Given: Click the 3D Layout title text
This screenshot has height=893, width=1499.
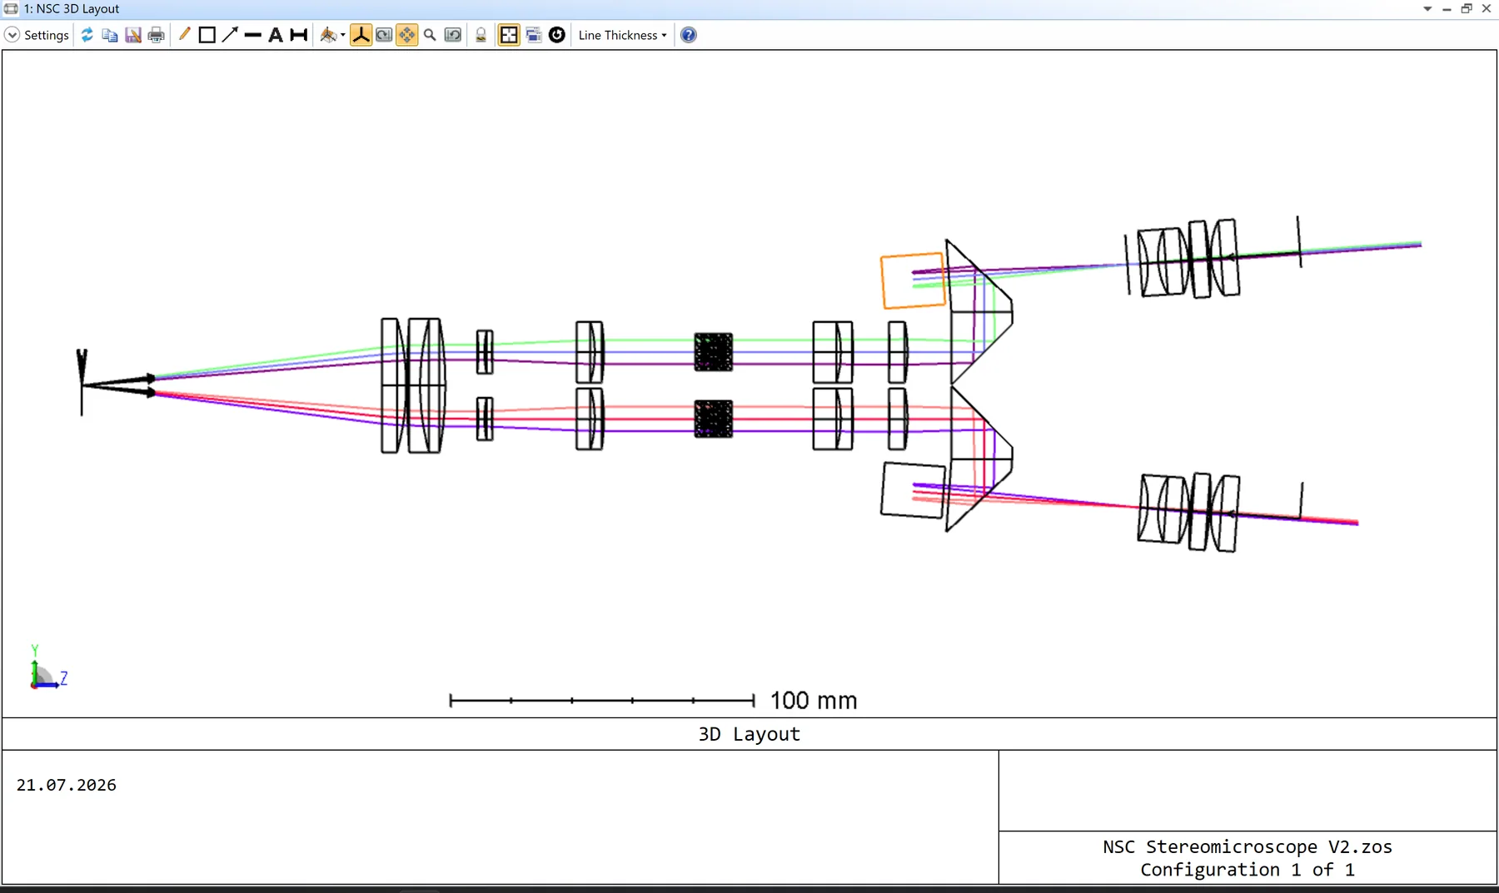Looking at the screenshot, I should point(749,734).
